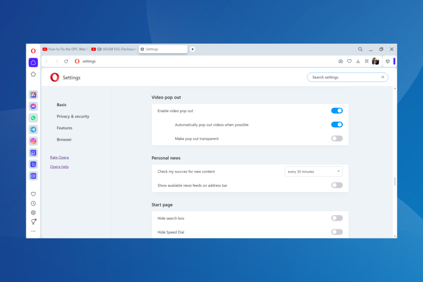
Task: Open the Downloads icon in toolbar
Action: (358, 61)
